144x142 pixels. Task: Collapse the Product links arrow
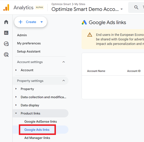tap(16, 113)
